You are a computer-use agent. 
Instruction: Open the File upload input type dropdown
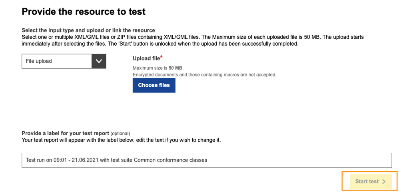point(64,61)
